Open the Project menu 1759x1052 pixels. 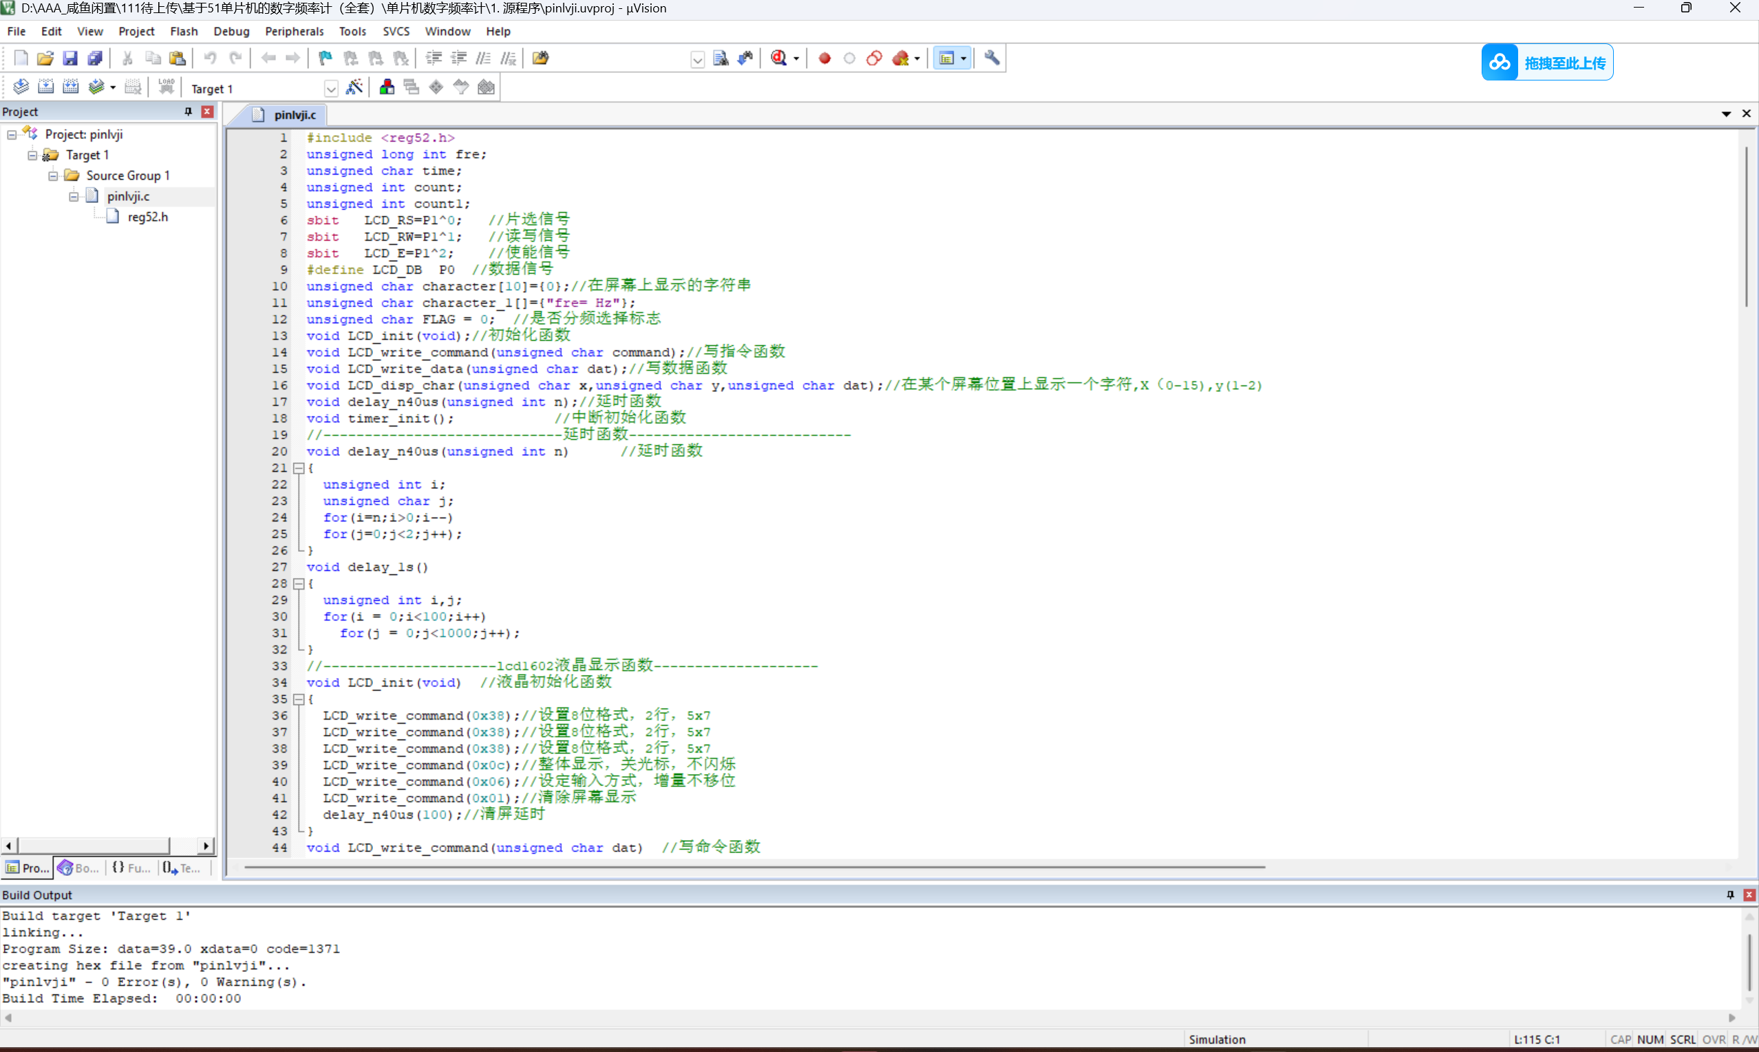136,31
